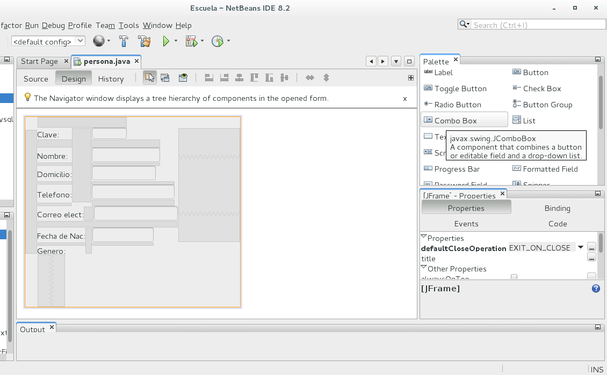Open defaultCloseOperation dropdown arrow
The height and width of the screenshot is (375, 607).
tap(580, 248)
